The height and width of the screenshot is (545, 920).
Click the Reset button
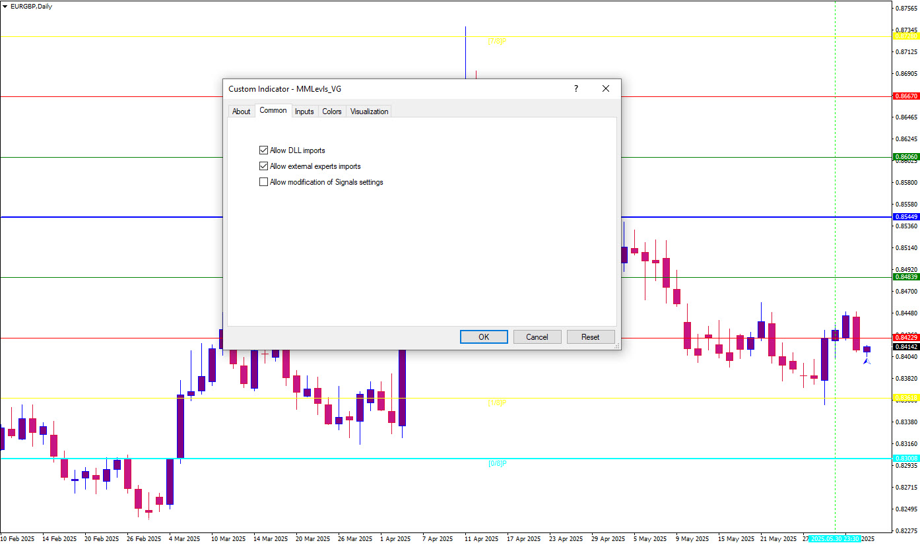[x=591, y=337]
